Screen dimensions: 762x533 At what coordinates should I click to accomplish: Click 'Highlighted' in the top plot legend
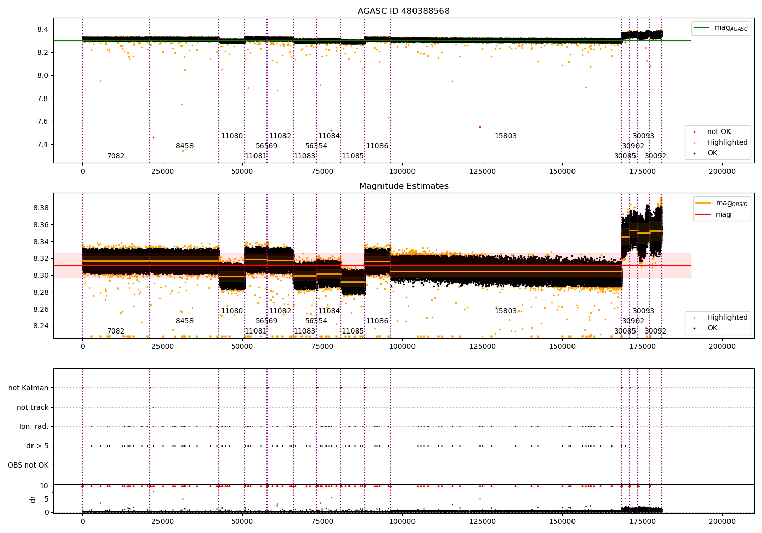pyautogui.click(x=727, y=142)
